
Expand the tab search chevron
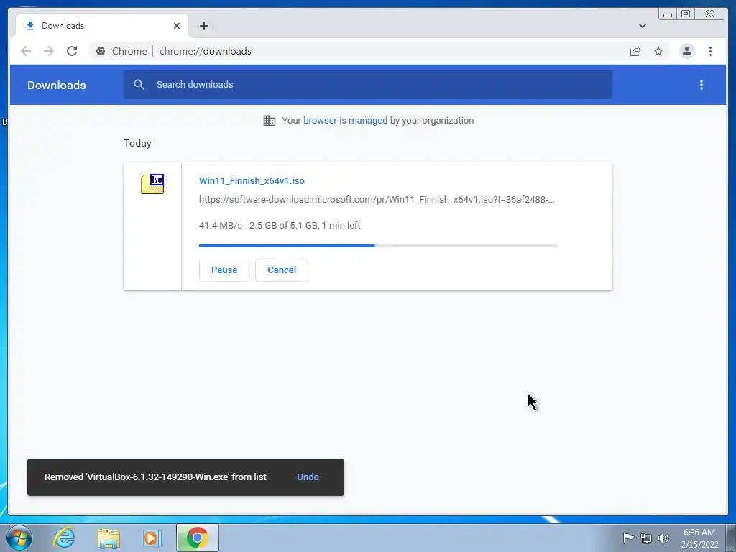643,26
